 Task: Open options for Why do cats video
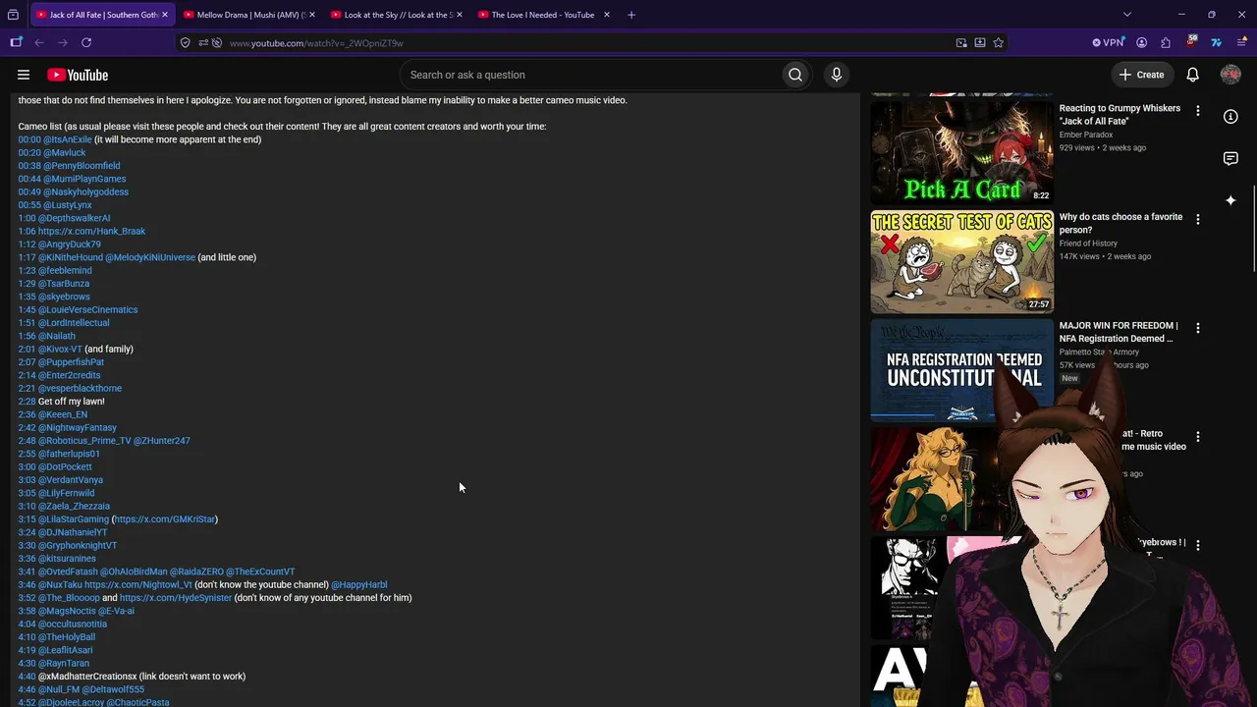(1197, 220)
